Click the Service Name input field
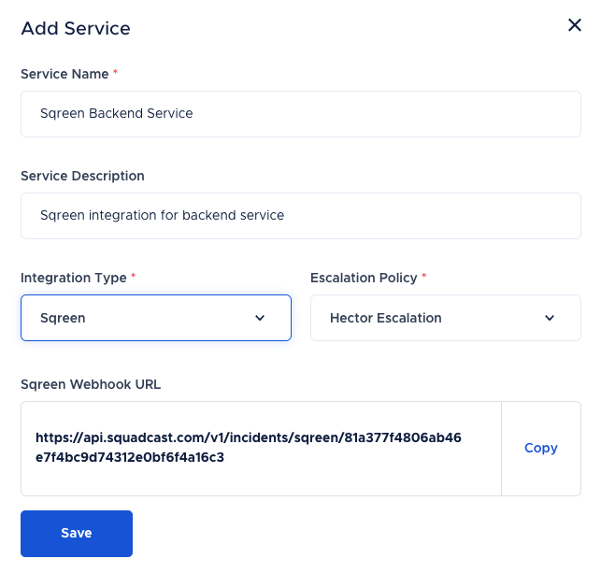The width and height of the screenshot is (601, 573). click(x=301, y=114)
